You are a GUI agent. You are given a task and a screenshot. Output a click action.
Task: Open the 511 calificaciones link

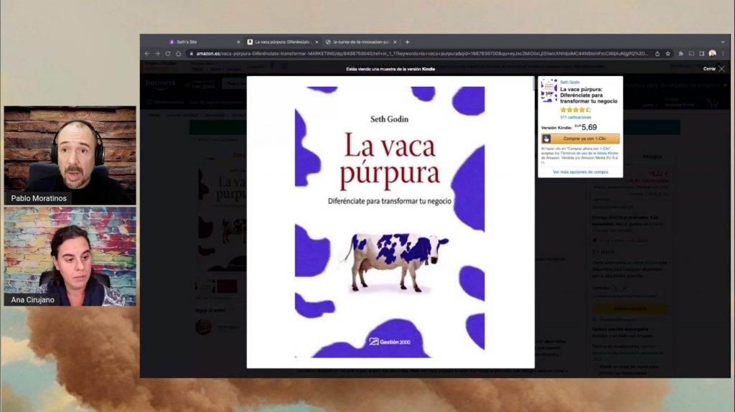click(576, 117)
